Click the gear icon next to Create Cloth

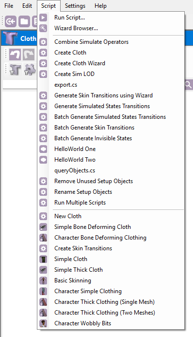tap(43, 53)
